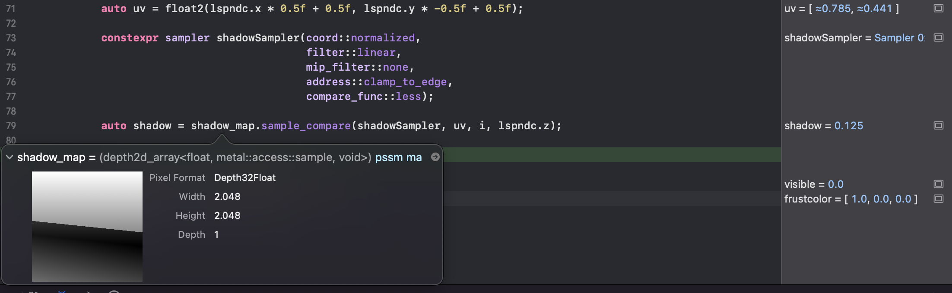The image size is (952, 293).
Task: Click line number 79 in gutter
Action: click(11, 126)
